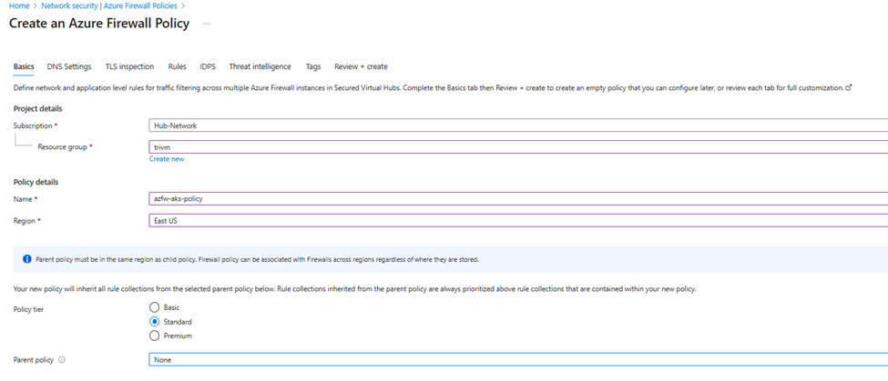Click the Policy details heading
The height and width of the screenshot is (381, 888).
[36, 182]
